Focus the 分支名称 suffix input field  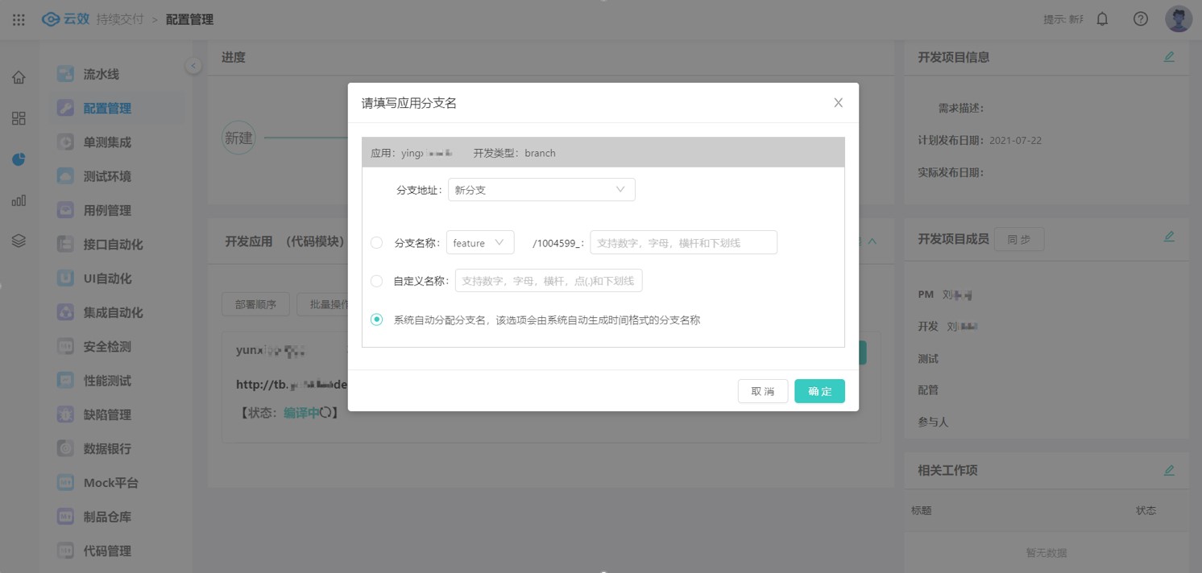point(683,242)
